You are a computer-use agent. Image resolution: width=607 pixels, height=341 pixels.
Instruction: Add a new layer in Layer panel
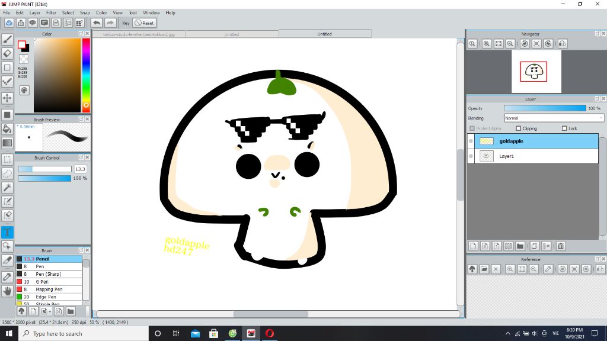[473, 246]
